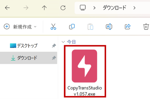Unpin ダウンロード using its pin icon

pos(54,58)
